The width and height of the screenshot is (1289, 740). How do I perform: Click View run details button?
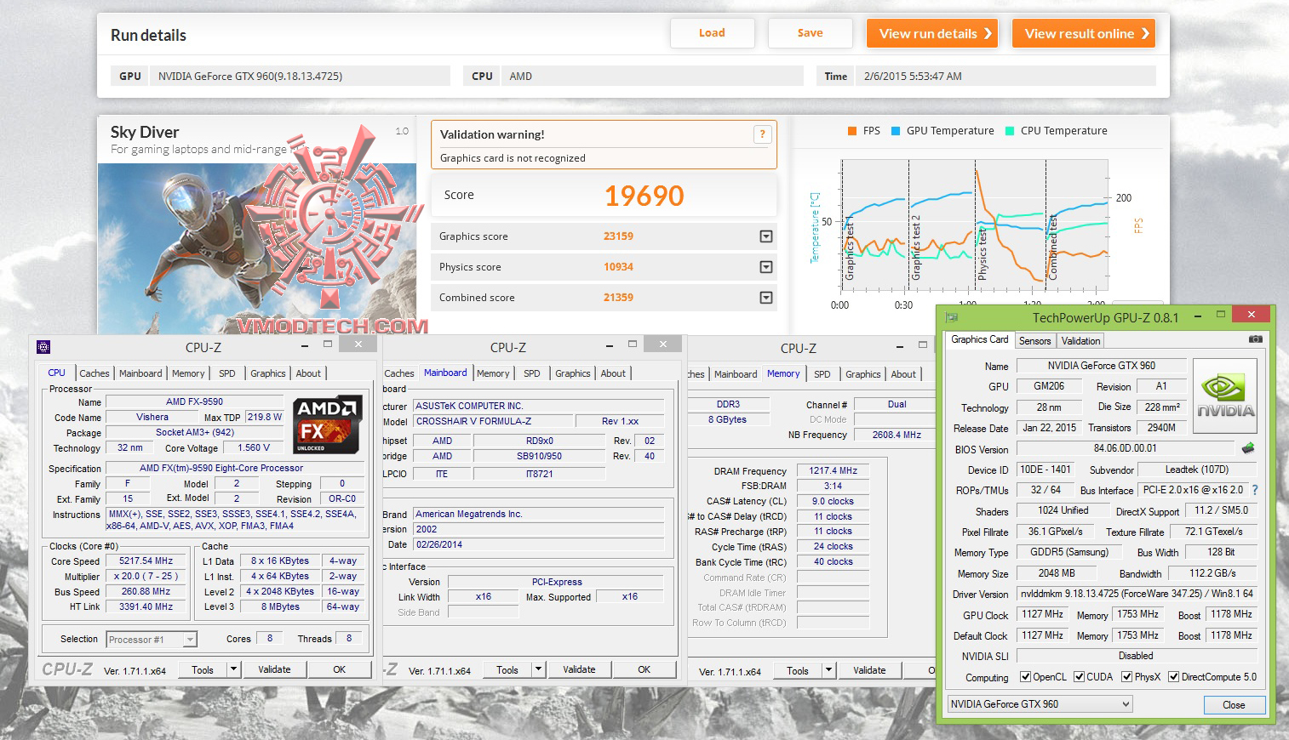(932, 33)
